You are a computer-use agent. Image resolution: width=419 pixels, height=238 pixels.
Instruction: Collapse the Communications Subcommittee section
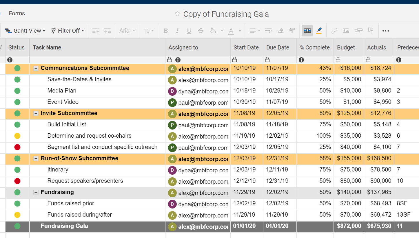36,68
